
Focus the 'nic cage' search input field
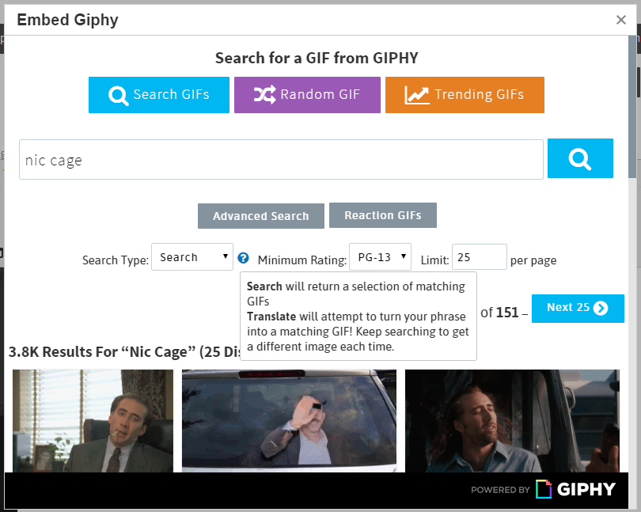pyautogui.click(x=281, y=160)
